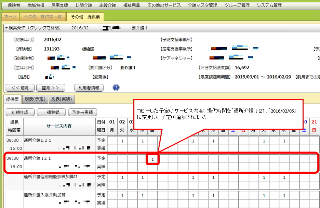Go to next month with 翌月 >>
320x208 pixels.
point(51,88)
